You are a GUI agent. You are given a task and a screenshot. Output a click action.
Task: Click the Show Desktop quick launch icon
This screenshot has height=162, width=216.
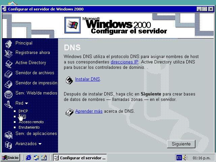point(44,158)
